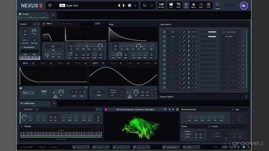This screenshot has height=151, width=269.
Task: Open Filter 1 type selector
Action: coord(53,47)
